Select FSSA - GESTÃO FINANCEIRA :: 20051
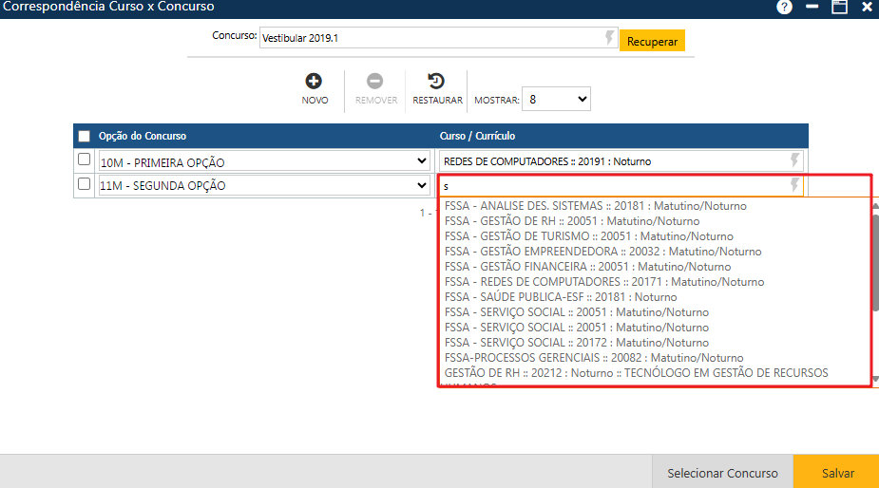The image size is (879, 488). click(x=587, y=266)
